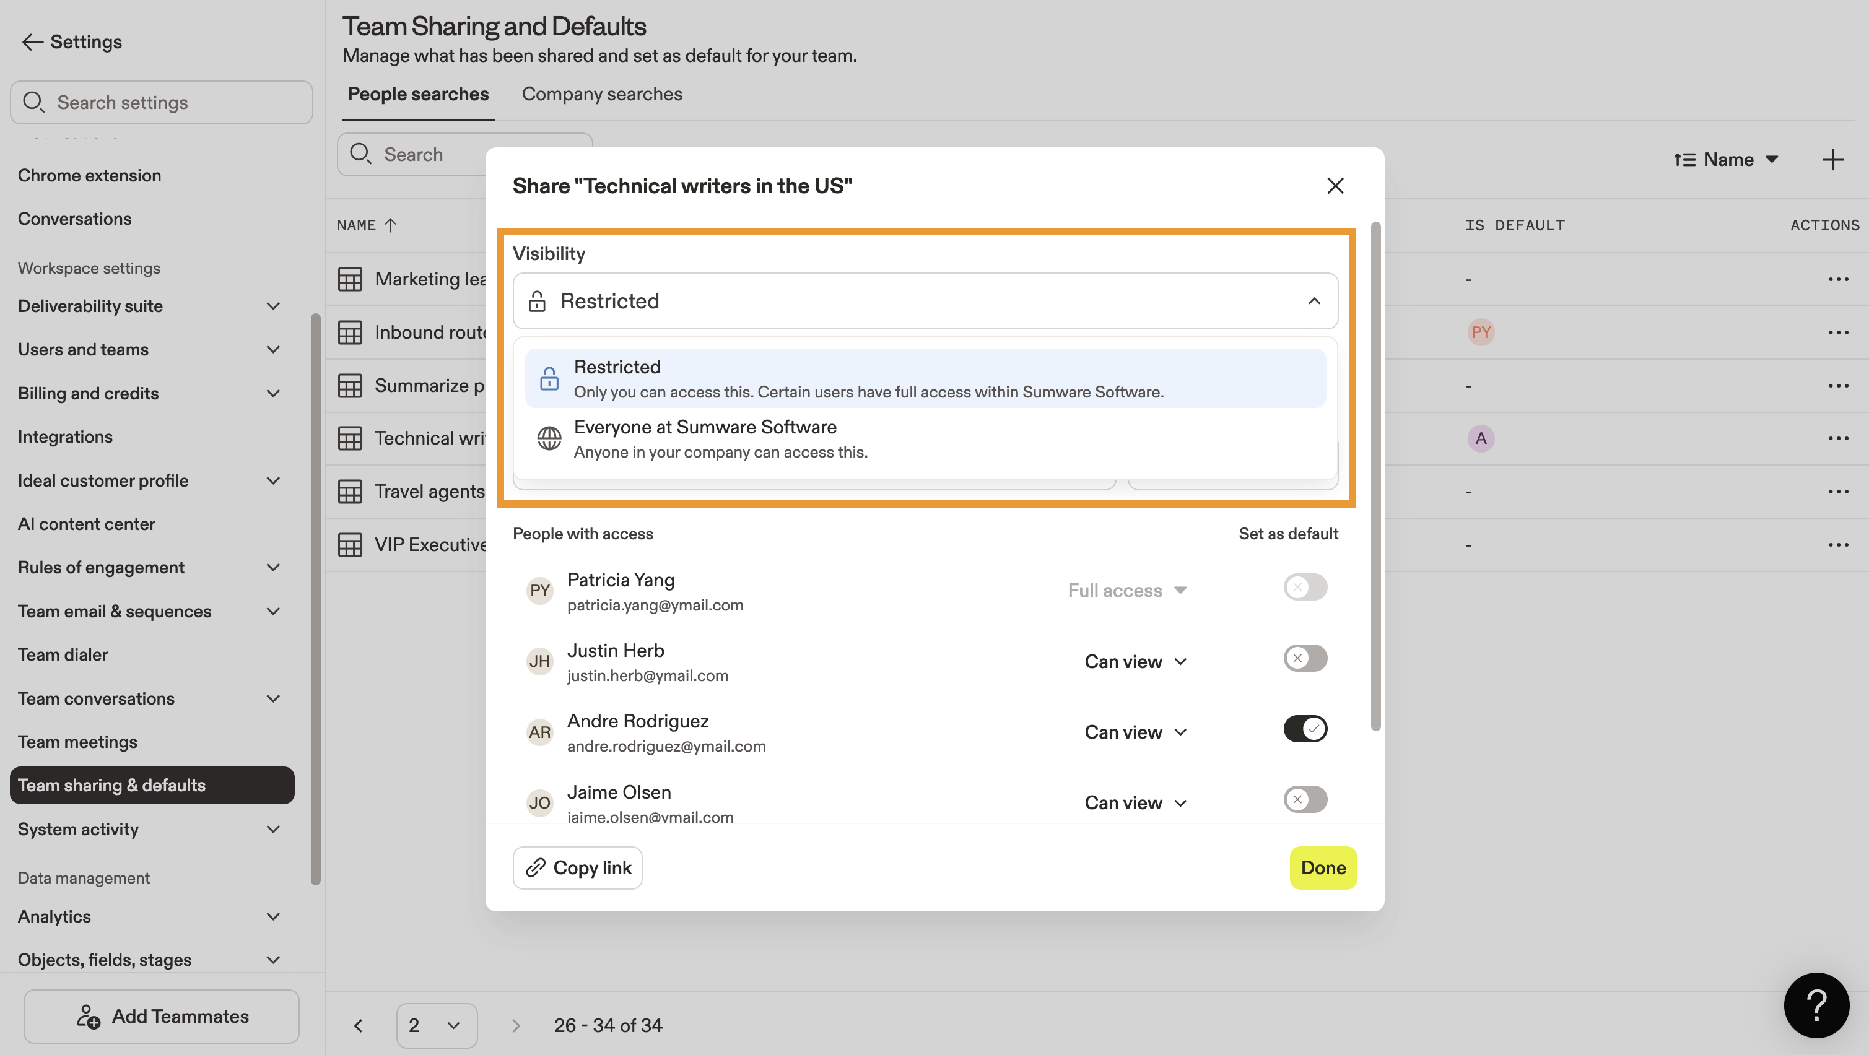The width and height of the screenshot is (1869, 1055).
Task: Open Can view dropdown for Justin Herb
Action: (1136, 662)
